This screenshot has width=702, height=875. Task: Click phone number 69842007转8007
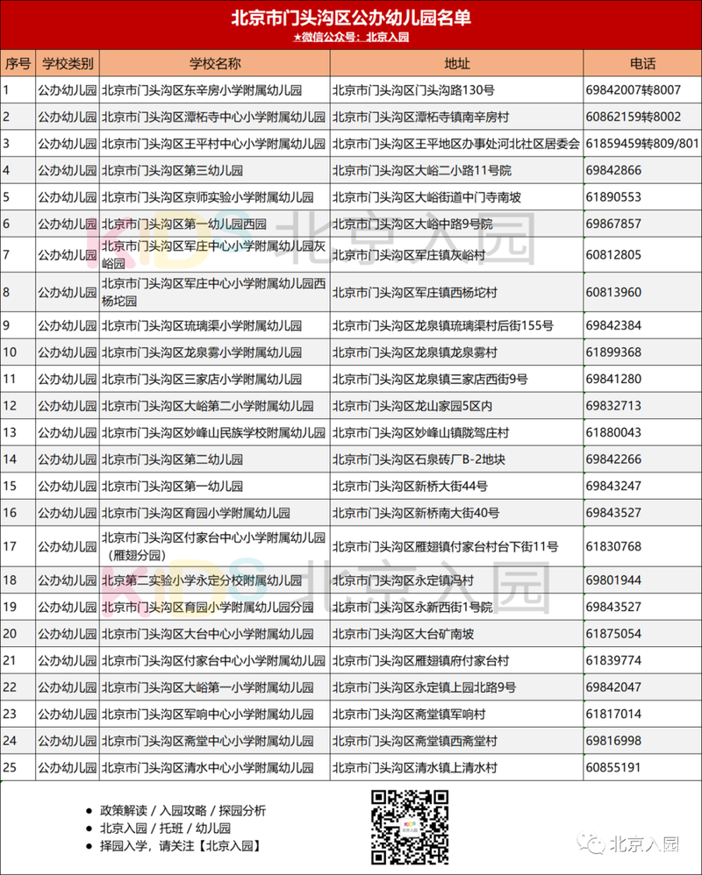click(634, 89)
